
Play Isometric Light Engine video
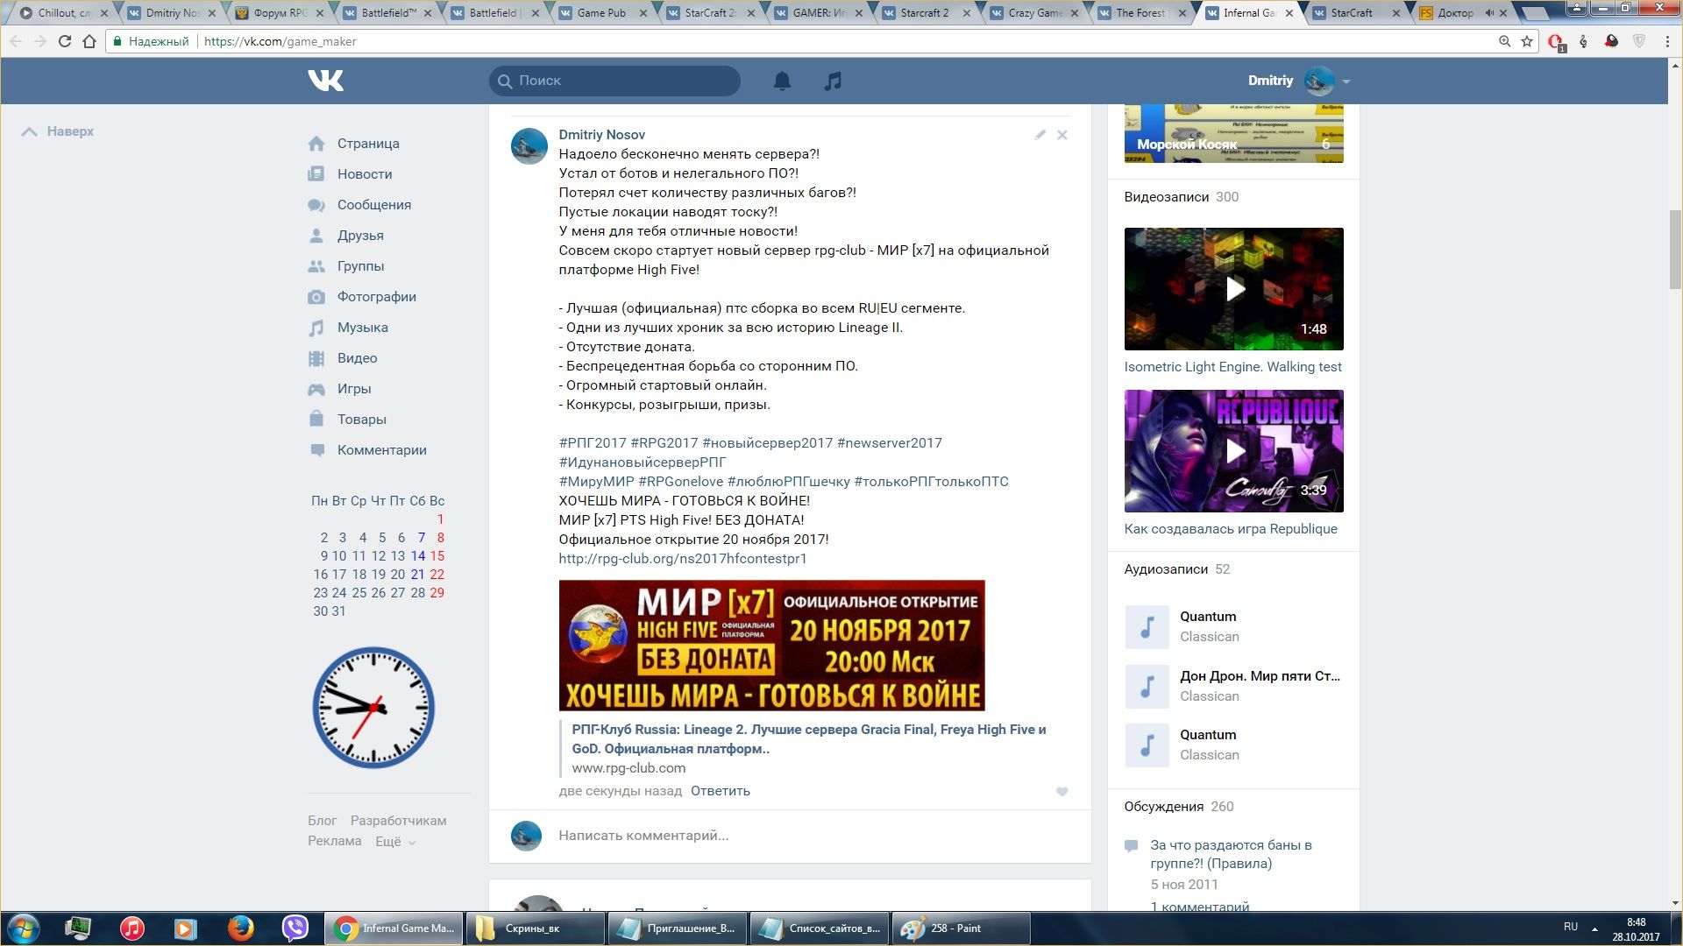(1233, 289)
